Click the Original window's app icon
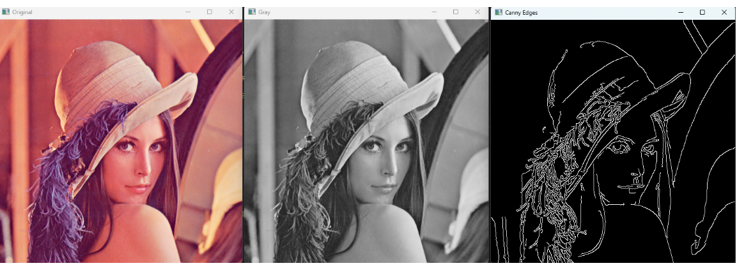The height and width of the screenshot is (268, 737). [6, 11]
